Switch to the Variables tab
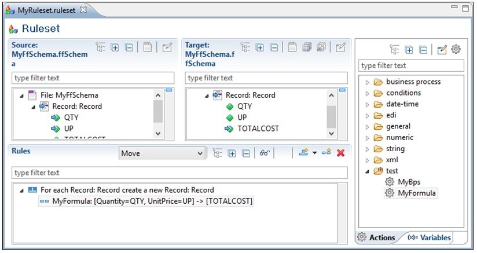The width and height of the screenshot is (477, 253). (x=429, y=237)
